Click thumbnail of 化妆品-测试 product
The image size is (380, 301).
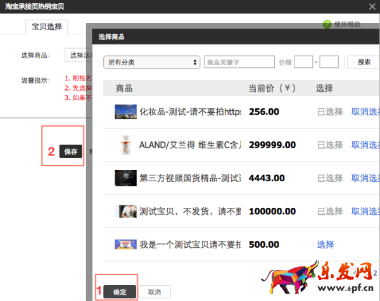(125, 112)
